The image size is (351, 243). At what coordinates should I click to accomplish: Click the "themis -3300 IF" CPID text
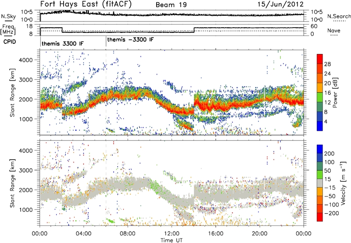pyautogui.click(x=130, y=39)
